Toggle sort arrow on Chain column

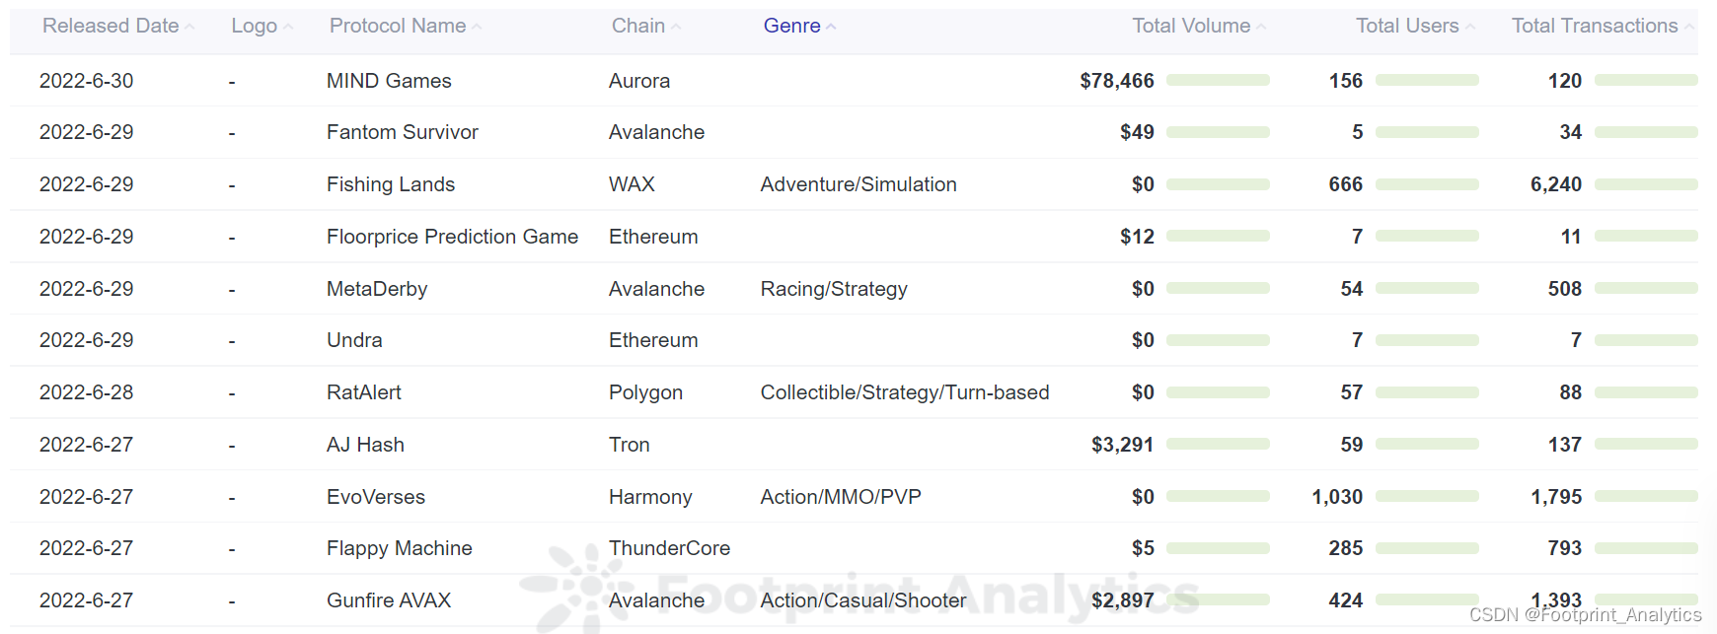click(676, 28)
